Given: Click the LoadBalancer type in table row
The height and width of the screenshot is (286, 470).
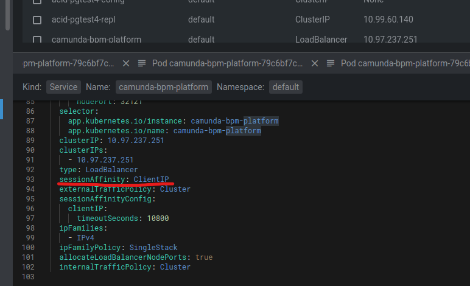Looking at the screenshot, I should coord(321,40).
